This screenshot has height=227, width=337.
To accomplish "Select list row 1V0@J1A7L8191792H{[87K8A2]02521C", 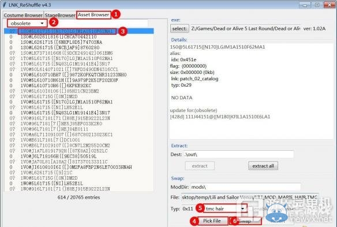I will click(x=79, y=151).
